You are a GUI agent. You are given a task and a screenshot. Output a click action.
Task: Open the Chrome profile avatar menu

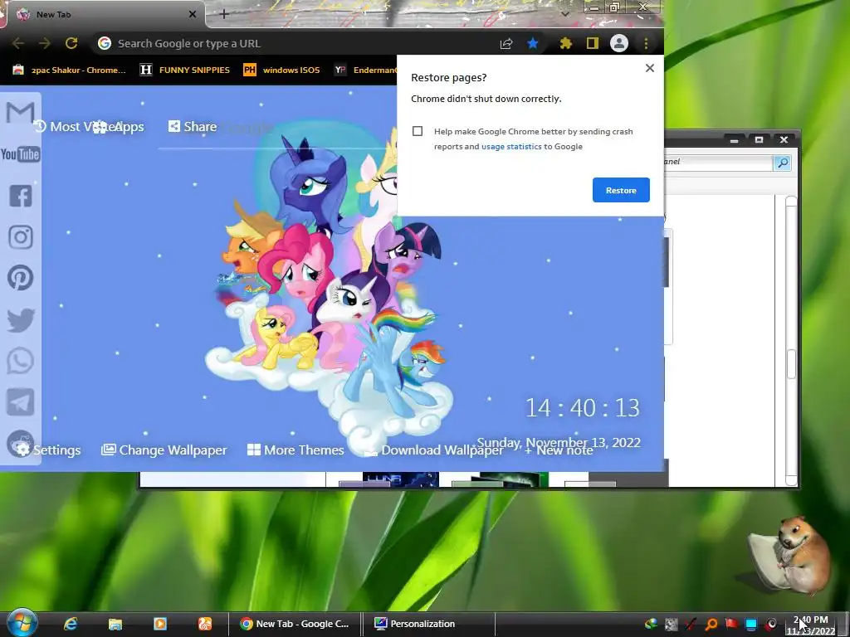coord(619,43)
